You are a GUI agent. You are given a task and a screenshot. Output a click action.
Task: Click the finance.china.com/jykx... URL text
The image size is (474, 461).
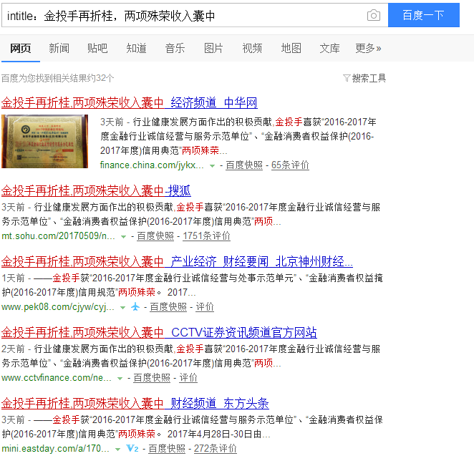pyautogui.click(x=152, y=165)
